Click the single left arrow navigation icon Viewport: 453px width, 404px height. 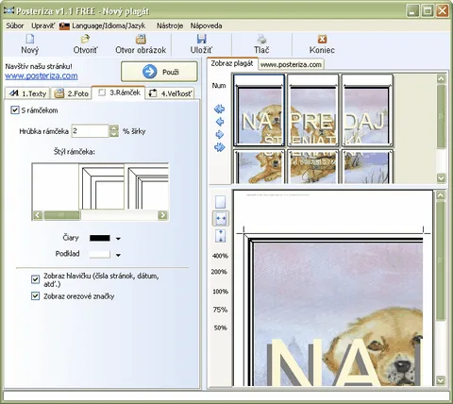tap(220, 122)
